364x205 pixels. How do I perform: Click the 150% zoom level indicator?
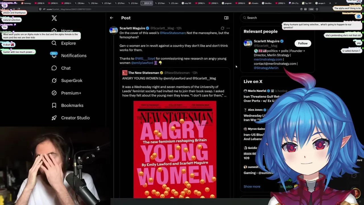[311, 9]
